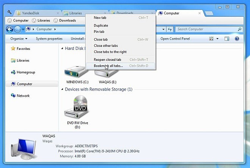Click the 4.00 GB memory value

[80, 156]
